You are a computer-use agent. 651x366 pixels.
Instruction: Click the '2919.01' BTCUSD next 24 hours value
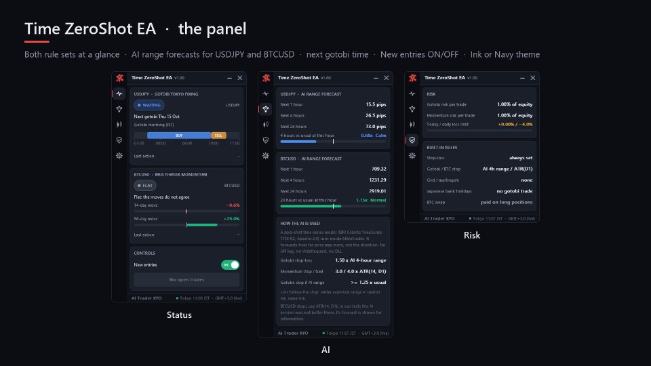point(378,191)
